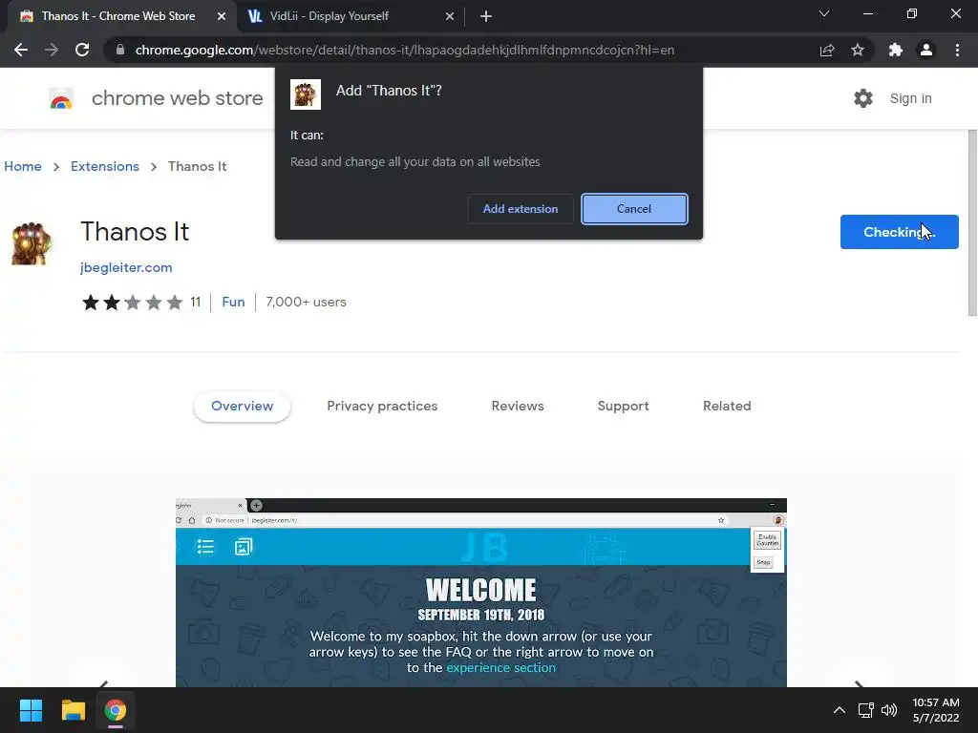Click the share page icon in address bar
Viewport: 978px width, 733px height.
pyautogui.click(x=827, y=50)
